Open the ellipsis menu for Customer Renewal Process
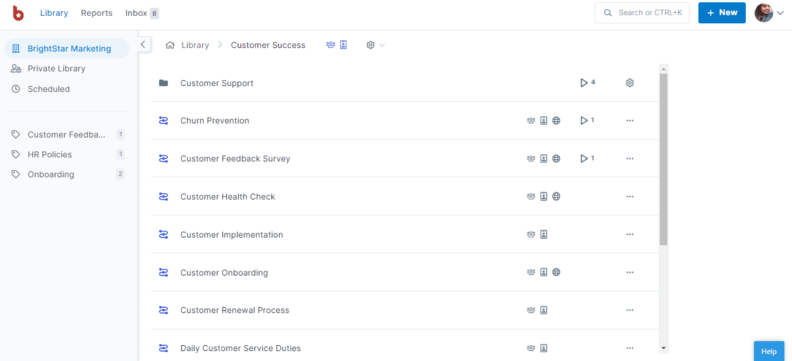The image size is (792, 361). 629,310
